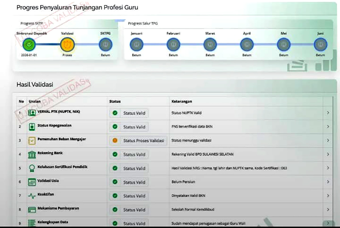Click the VERVAL PTK profile icon
Viewport: 340px width, 228px height.
32,112
